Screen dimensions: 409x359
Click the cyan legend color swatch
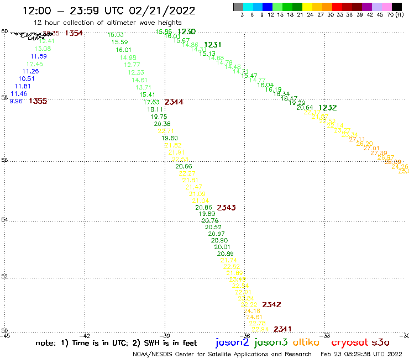click(x=248, y=7)
